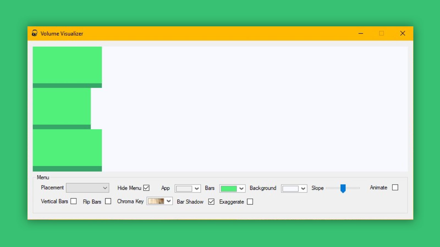The image size is (440, 247).
Task: Disable the Hide Menu checkbox
Action: click(x=146, y=188)
